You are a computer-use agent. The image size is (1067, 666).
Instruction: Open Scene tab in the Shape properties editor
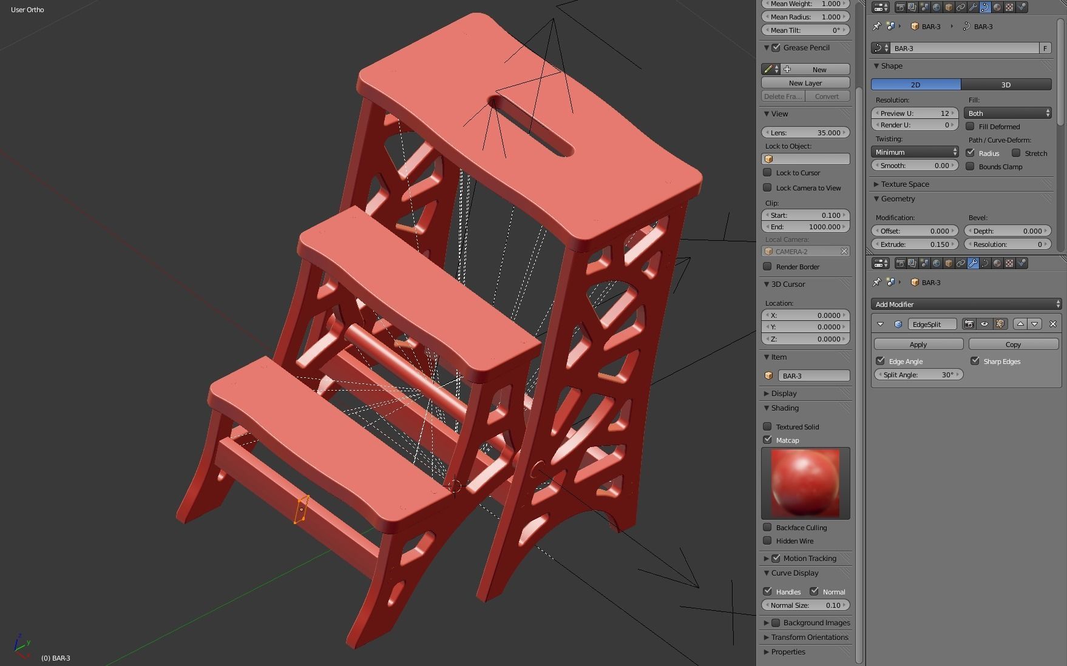[x=924, y=7]
